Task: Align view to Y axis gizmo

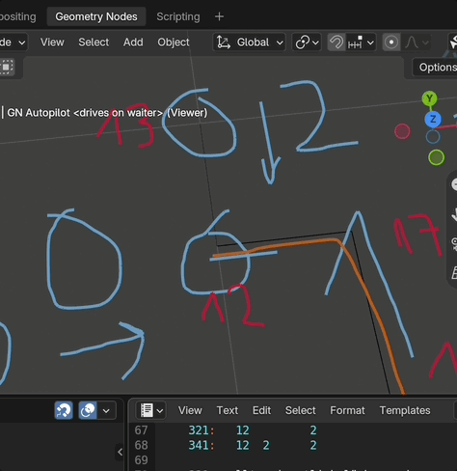Action: (x=430, y=98)
